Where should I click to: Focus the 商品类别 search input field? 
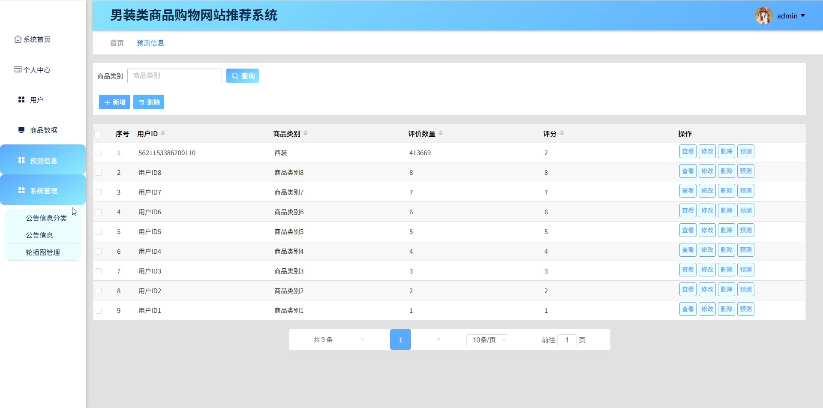click(x=174, y=76)
